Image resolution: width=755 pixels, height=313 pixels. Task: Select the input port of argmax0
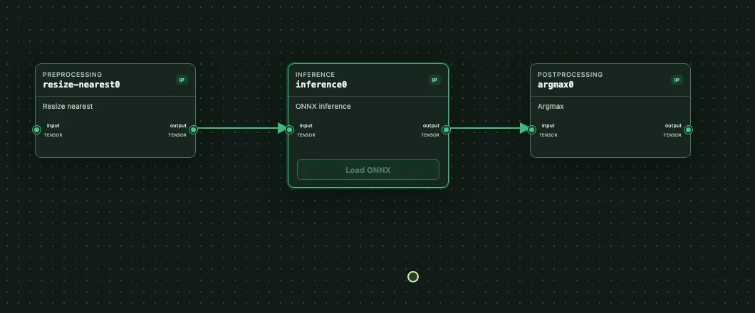531,129
